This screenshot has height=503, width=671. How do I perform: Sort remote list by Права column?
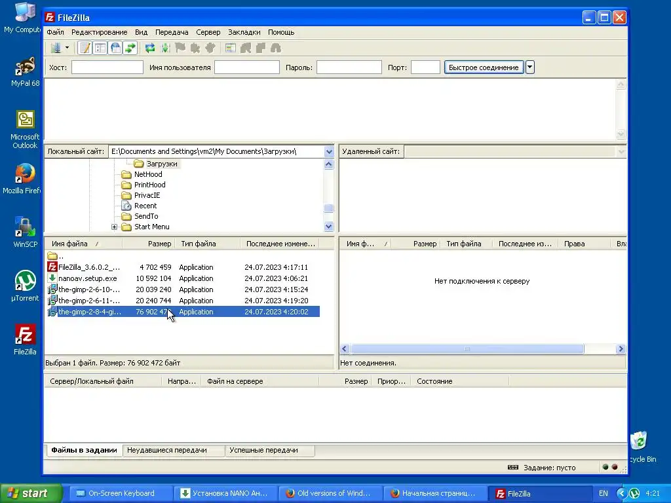[x=584, y=244]
